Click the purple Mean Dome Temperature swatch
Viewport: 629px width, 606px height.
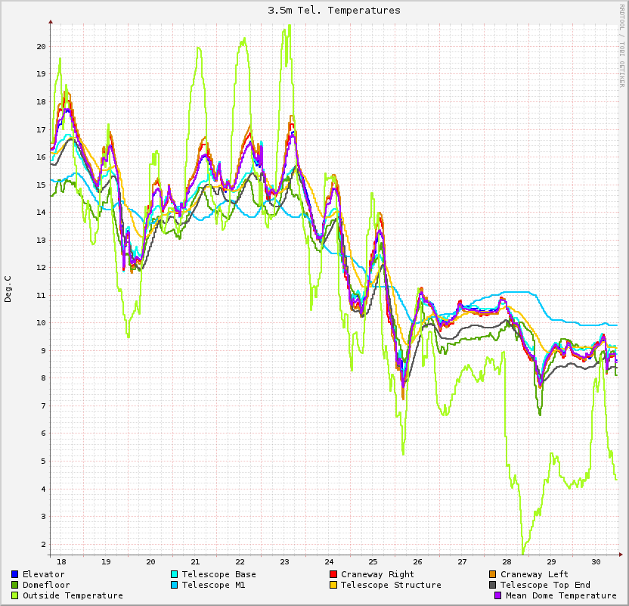click(497, 595)
